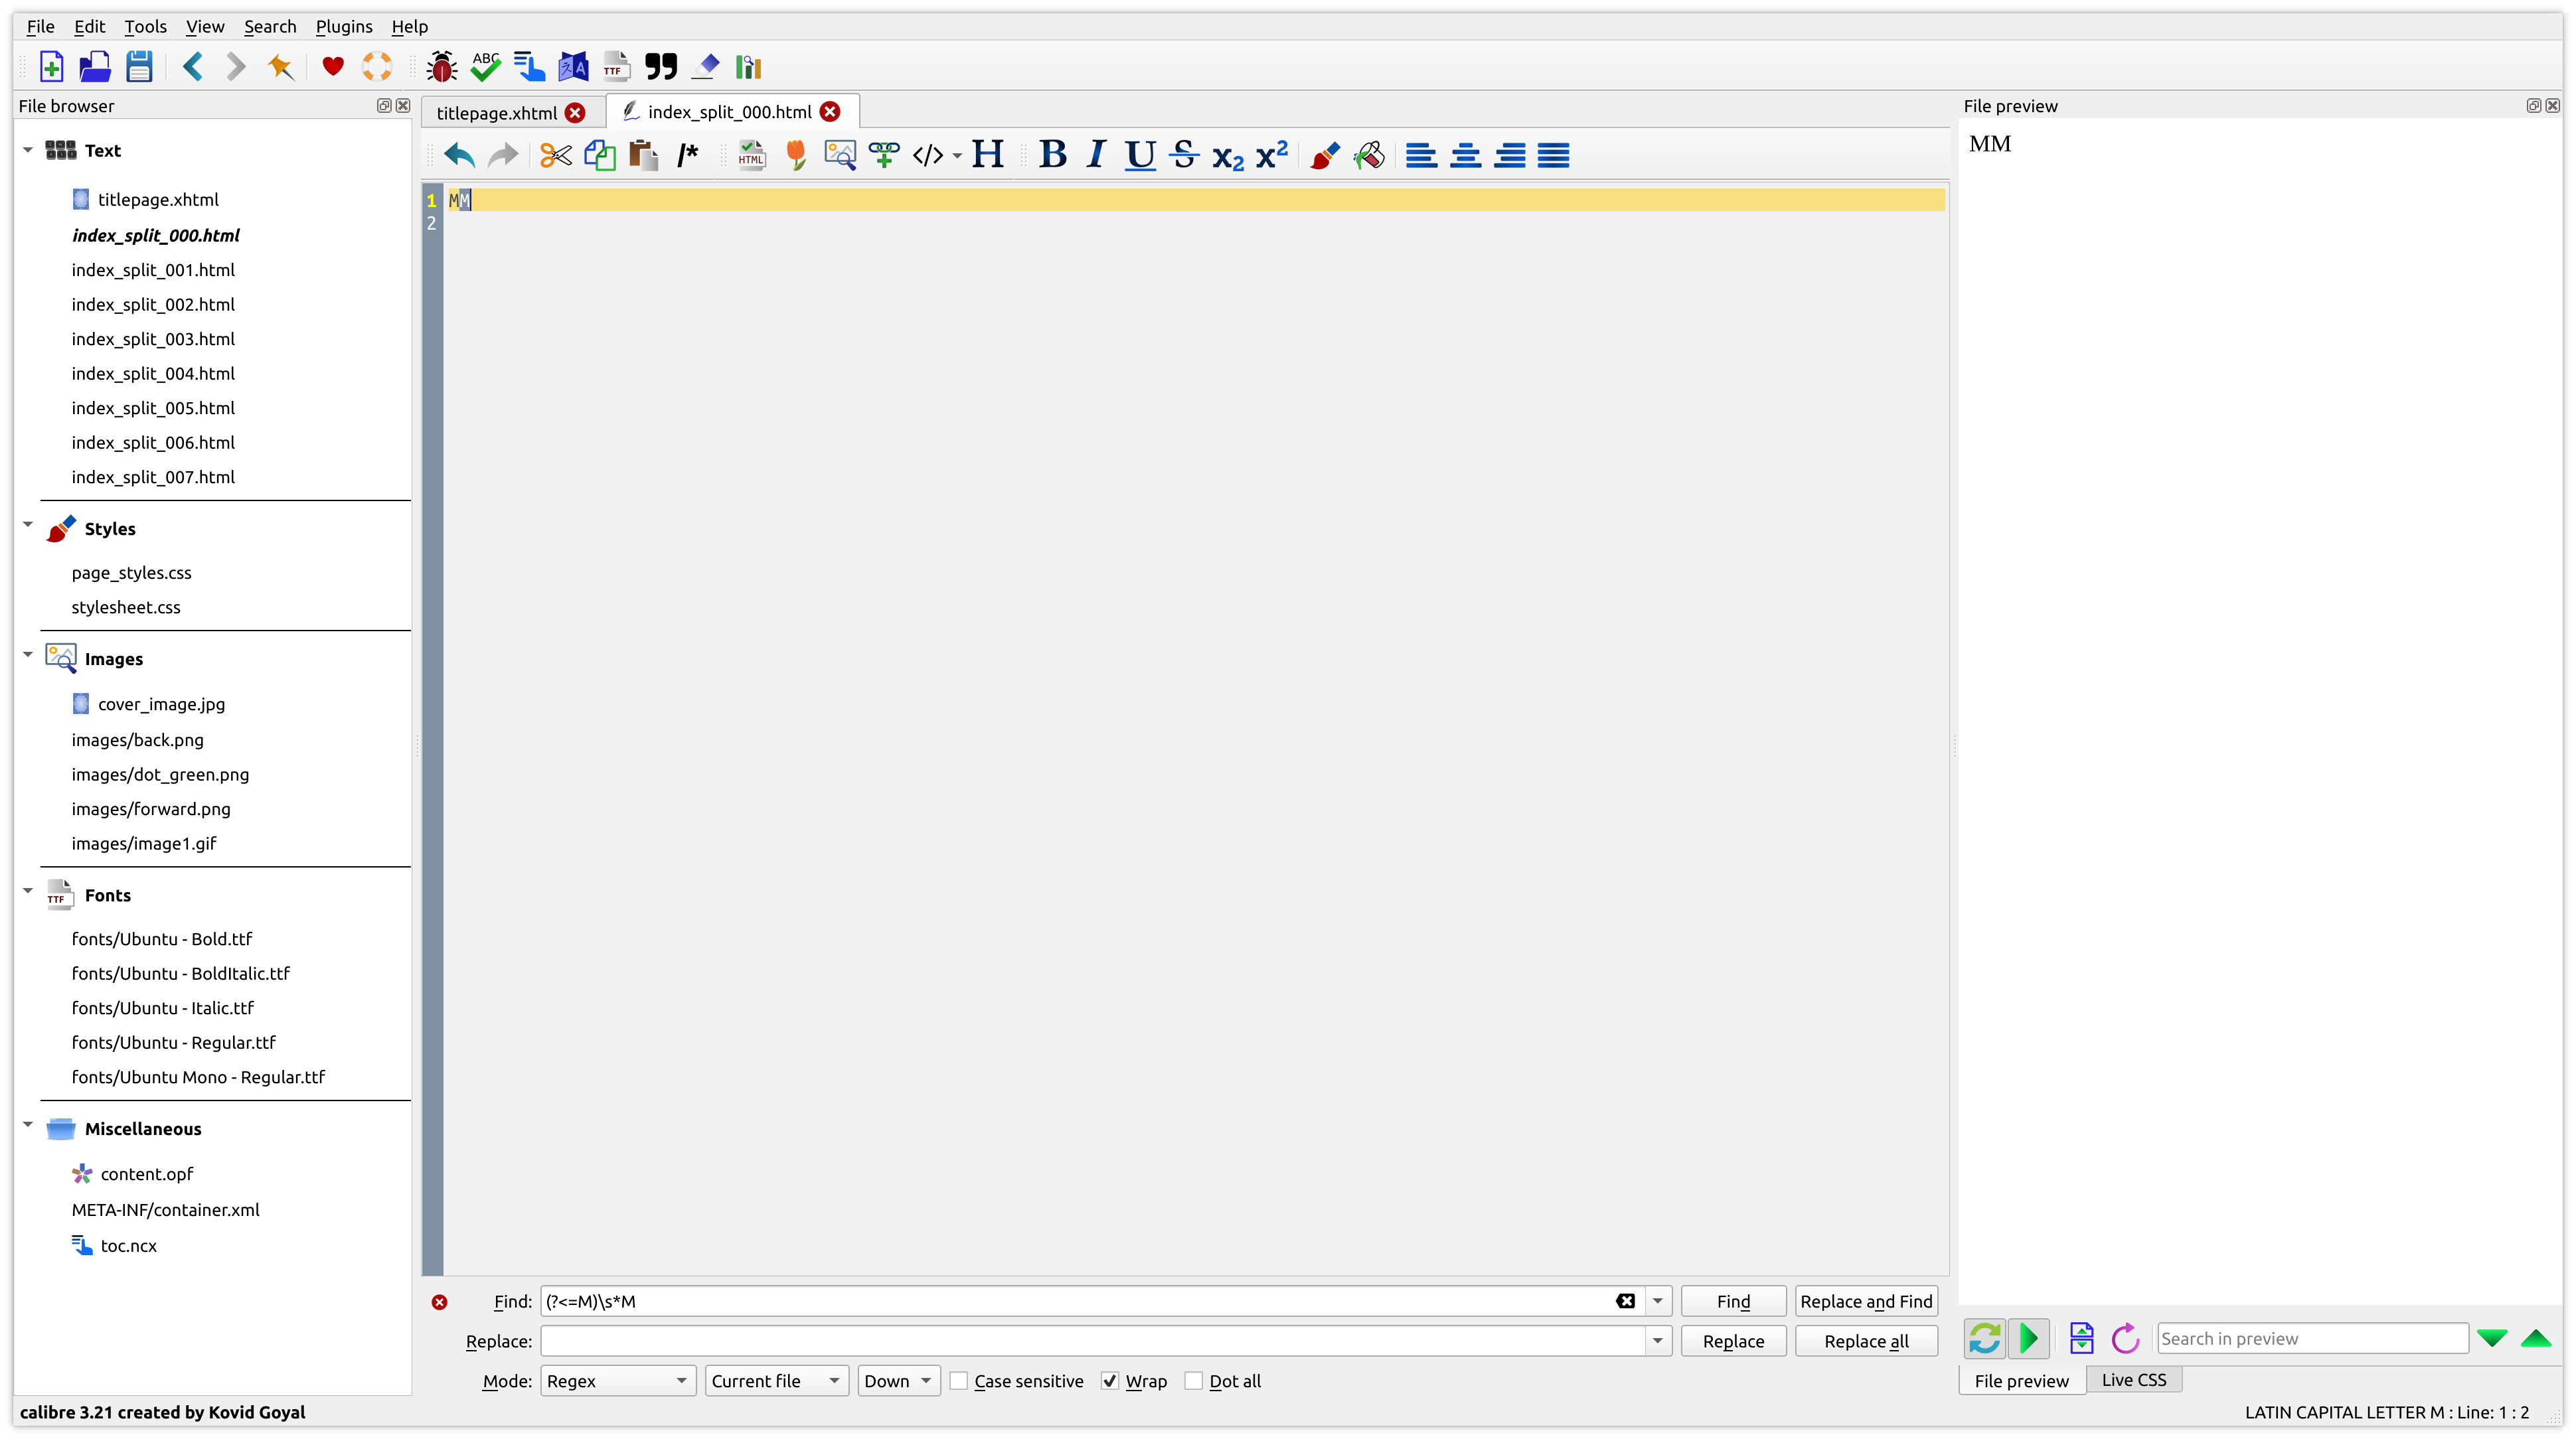Run Check Book bug icon
The image size is (2576, 1439).
441,67
